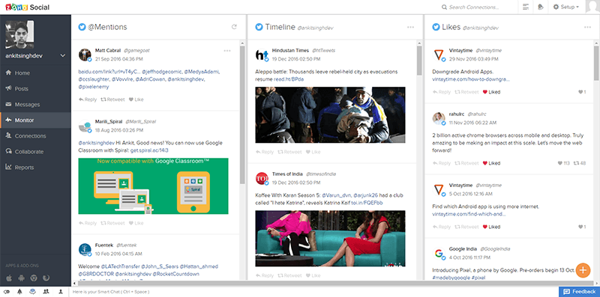600x297 pixels.
Task: Reply to Matt Cabral's mention
Action: tap(88, 99)
